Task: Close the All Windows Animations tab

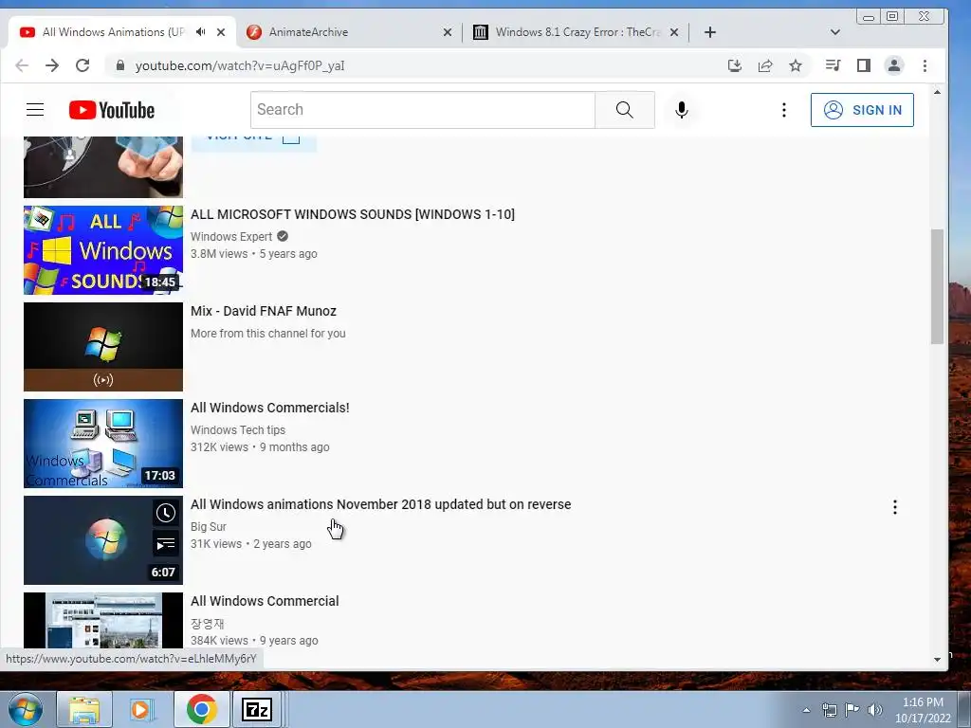Action: point(221,32)
